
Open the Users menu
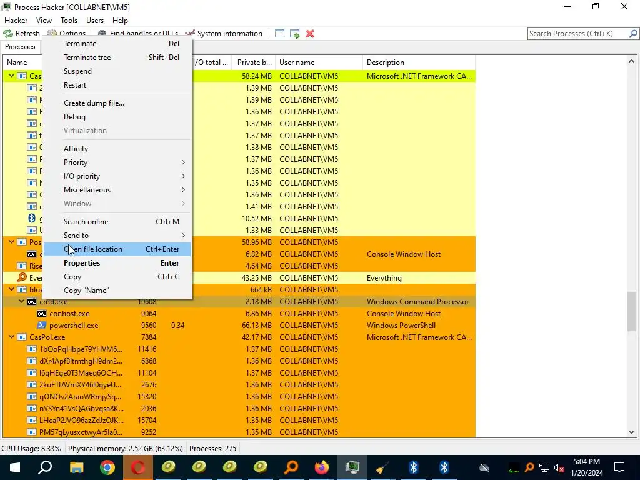tap(95, 21)
